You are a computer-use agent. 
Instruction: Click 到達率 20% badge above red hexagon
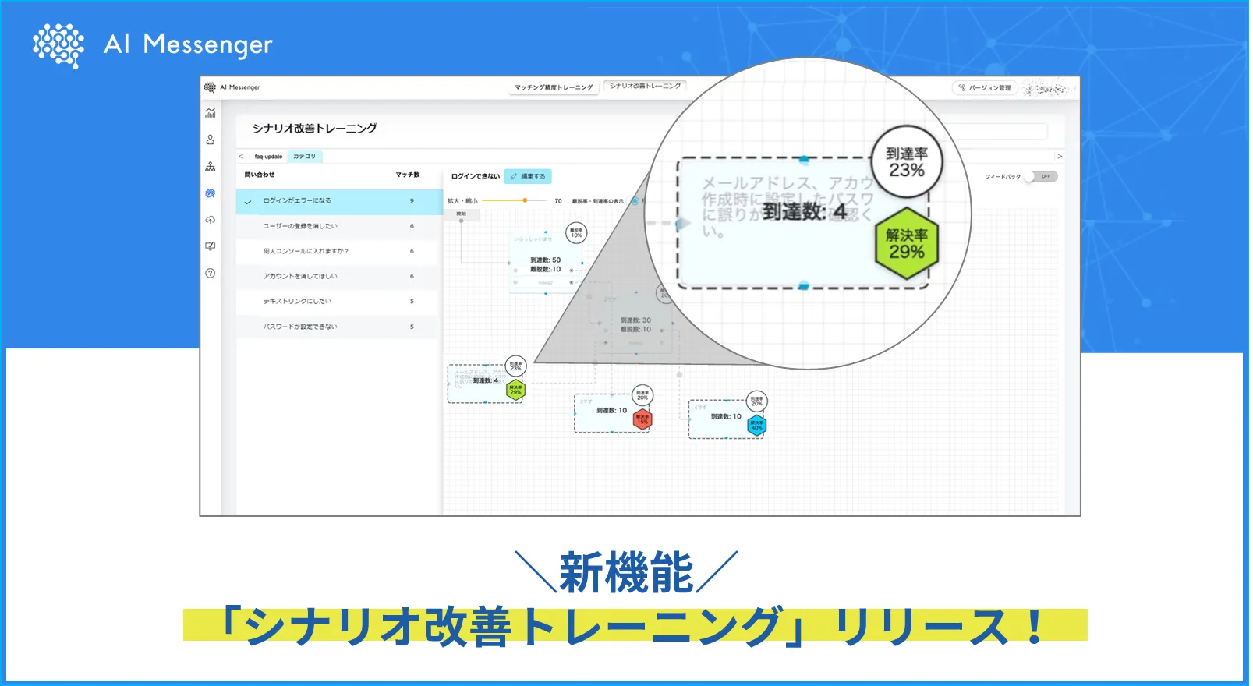pyautogui.click(x=642, y=395)
